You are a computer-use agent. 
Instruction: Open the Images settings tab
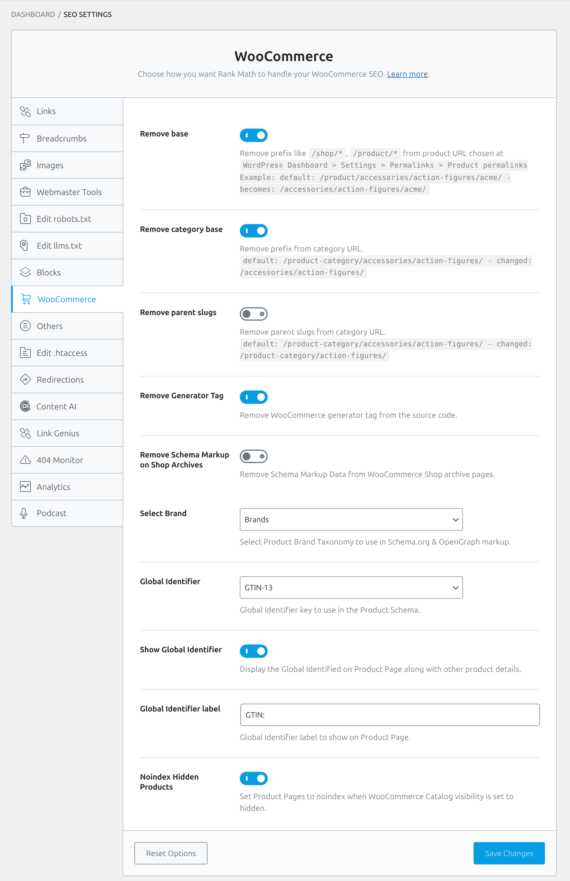[x=67, y=165]
